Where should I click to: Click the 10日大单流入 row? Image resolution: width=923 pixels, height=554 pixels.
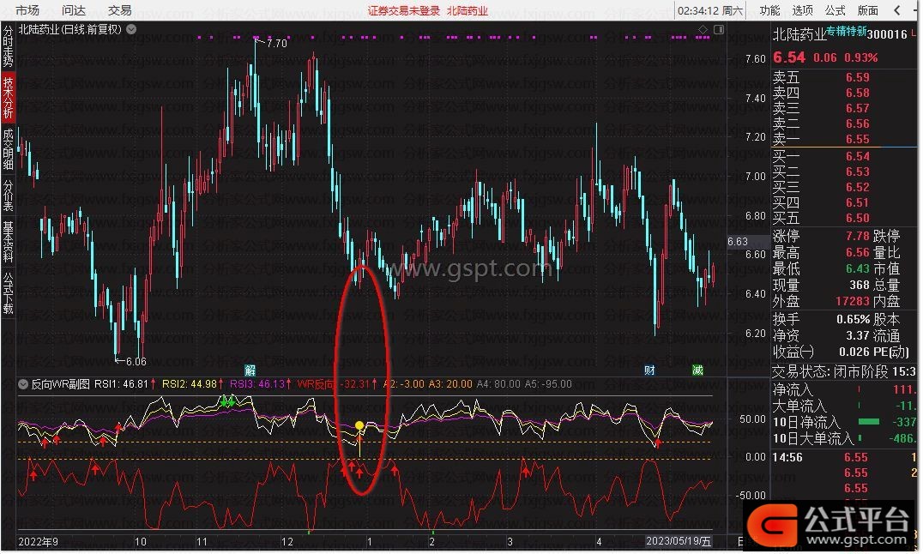[844, 438]
